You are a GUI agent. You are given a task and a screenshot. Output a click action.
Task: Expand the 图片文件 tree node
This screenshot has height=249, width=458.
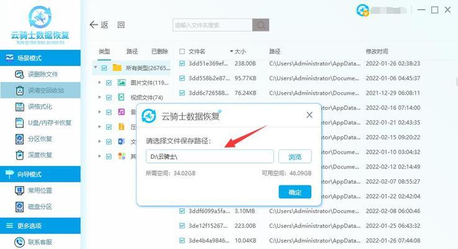[99, 83]
